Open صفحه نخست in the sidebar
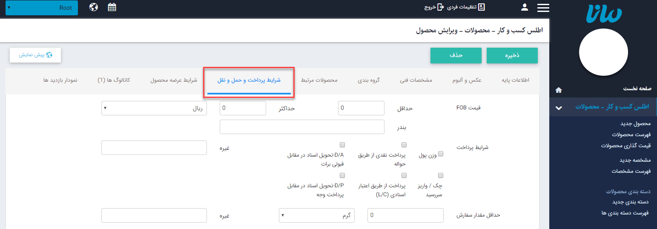The height and width of the screenshot is (229, 657). [637, 89]
